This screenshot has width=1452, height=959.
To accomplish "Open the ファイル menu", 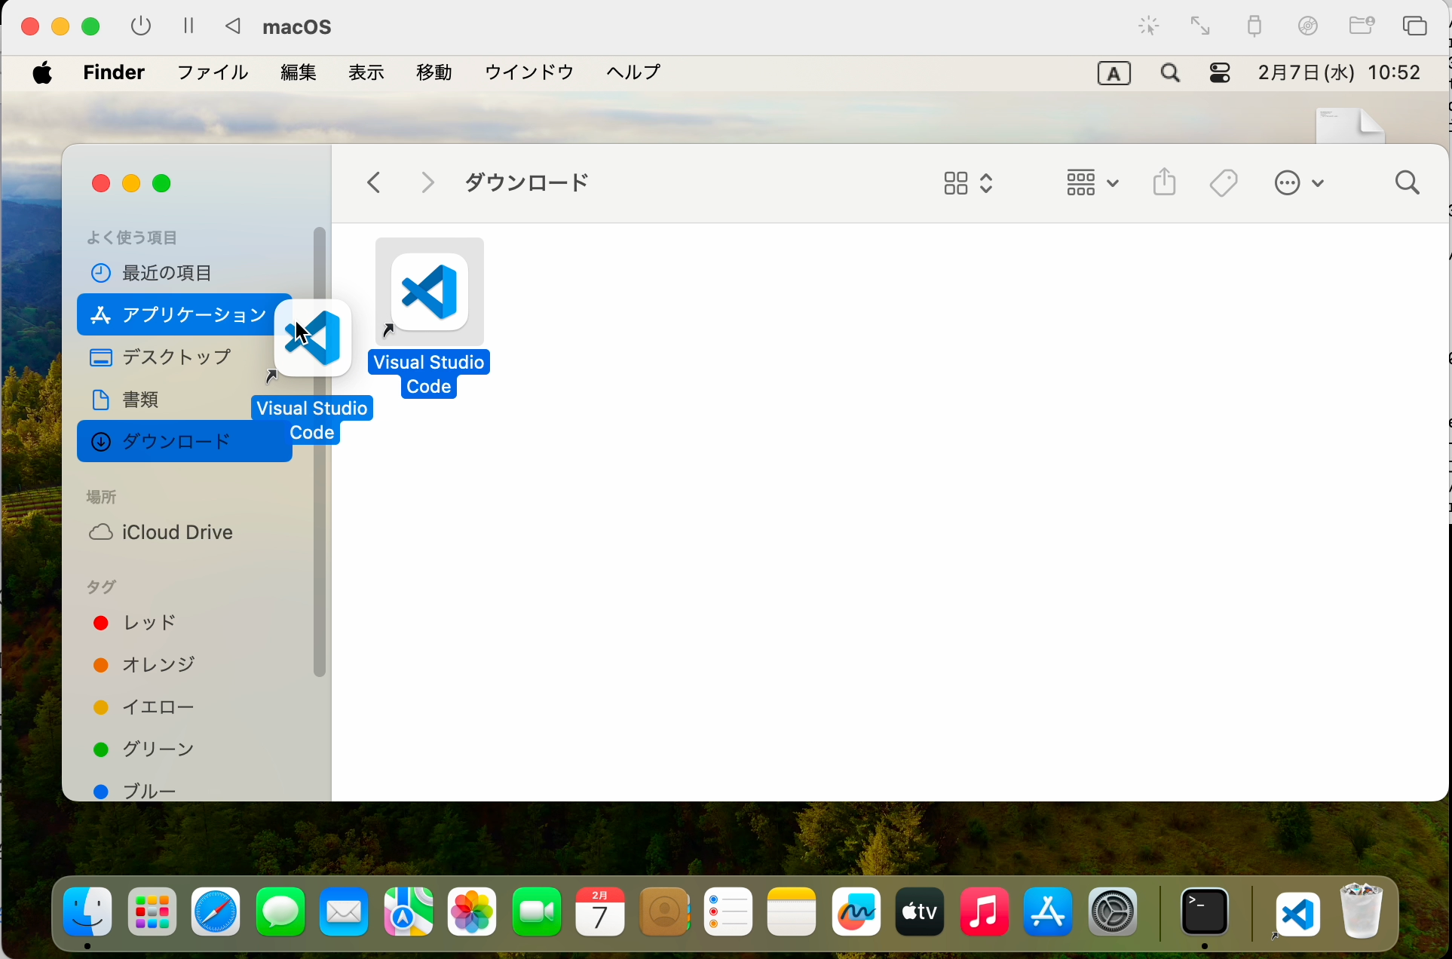I will click(213, 72).
